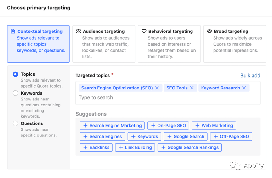Click 'Show ads relevant to specific Quora topics' text
Image resolution: width=272 pixels, height=178 pixels.
(42, 83)
